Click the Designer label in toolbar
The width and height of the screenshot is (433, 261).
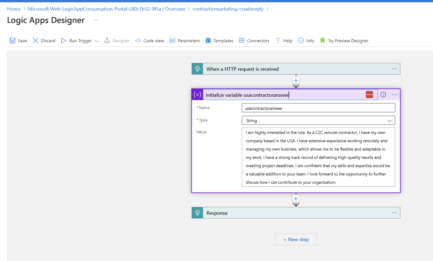pyautogui.click(x=121, y=41)
